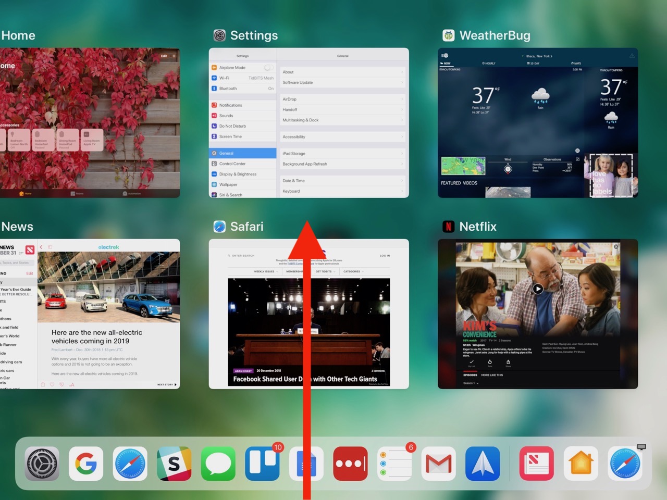Open WeatherBug's hamburger menu
This screenshot has height=500, width=667.
click(445, 56)
